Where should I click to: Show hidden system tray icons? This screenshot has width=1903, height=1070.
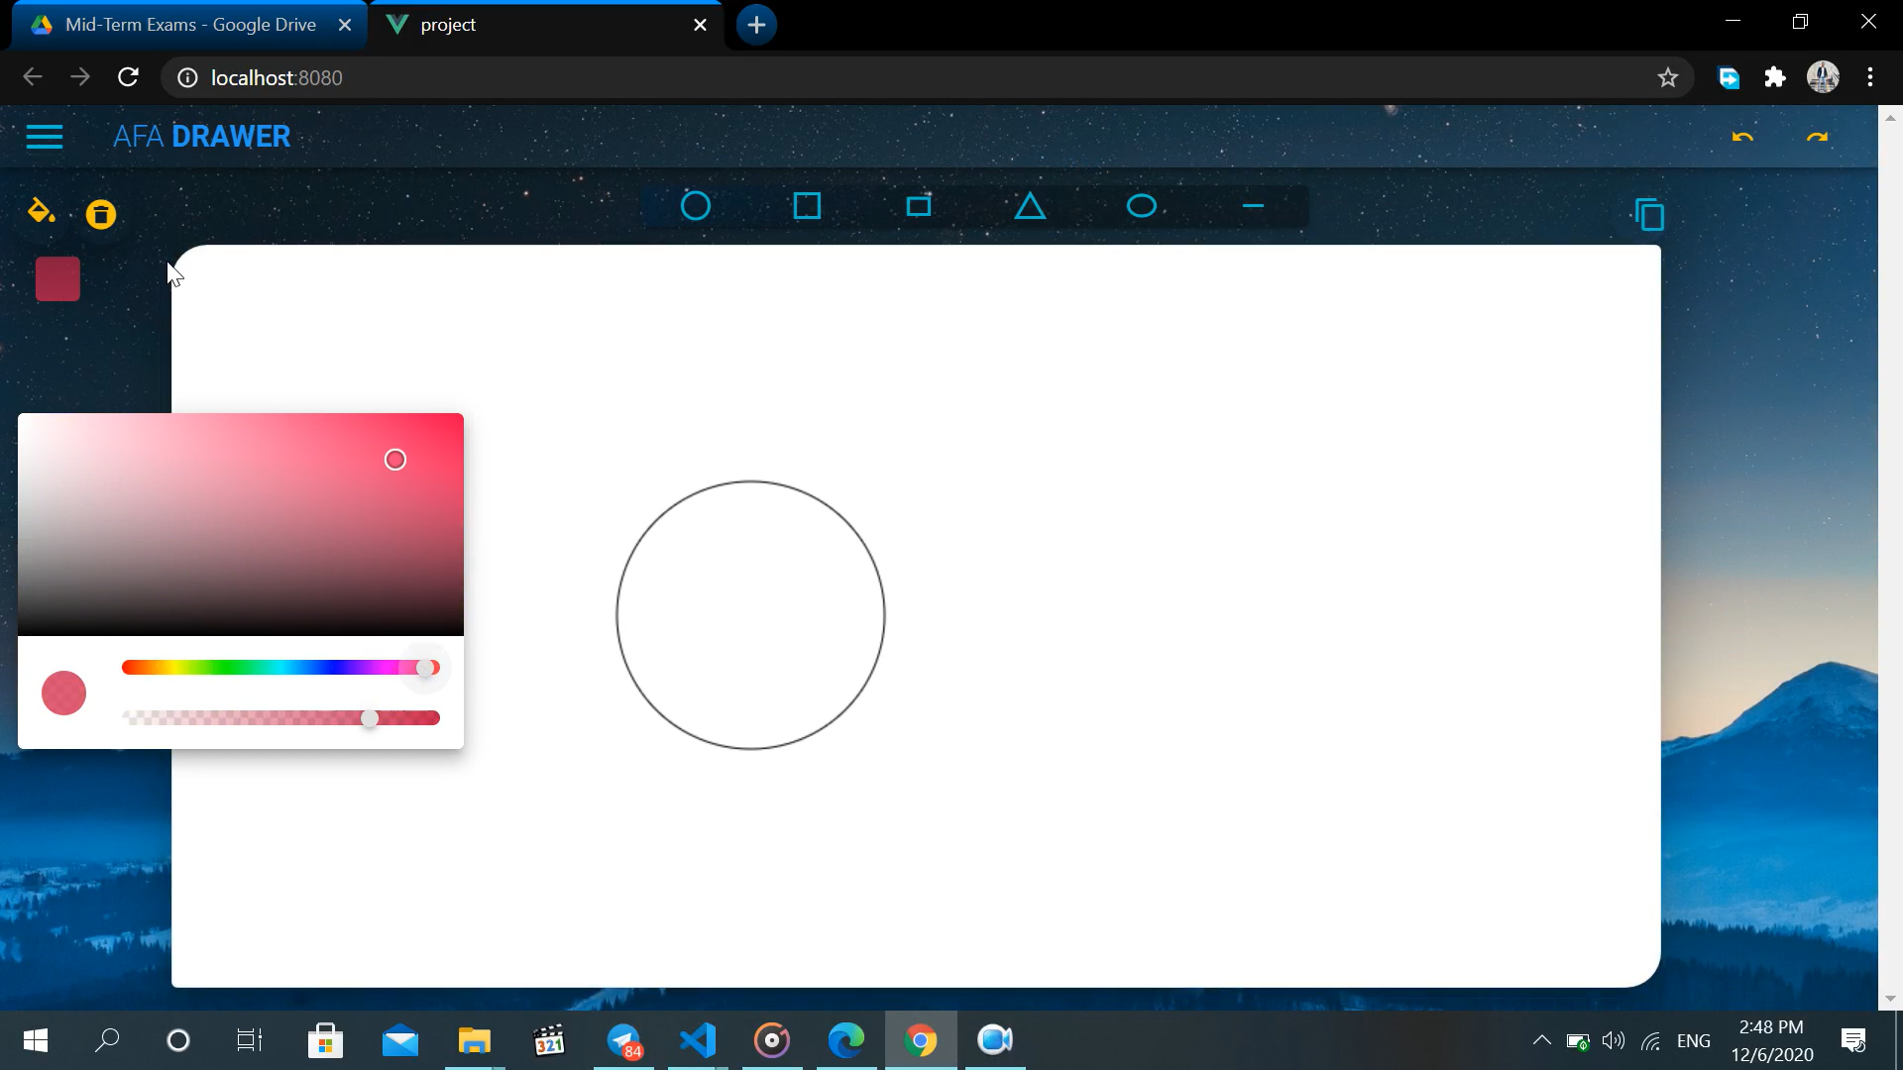[1541, 1040]
